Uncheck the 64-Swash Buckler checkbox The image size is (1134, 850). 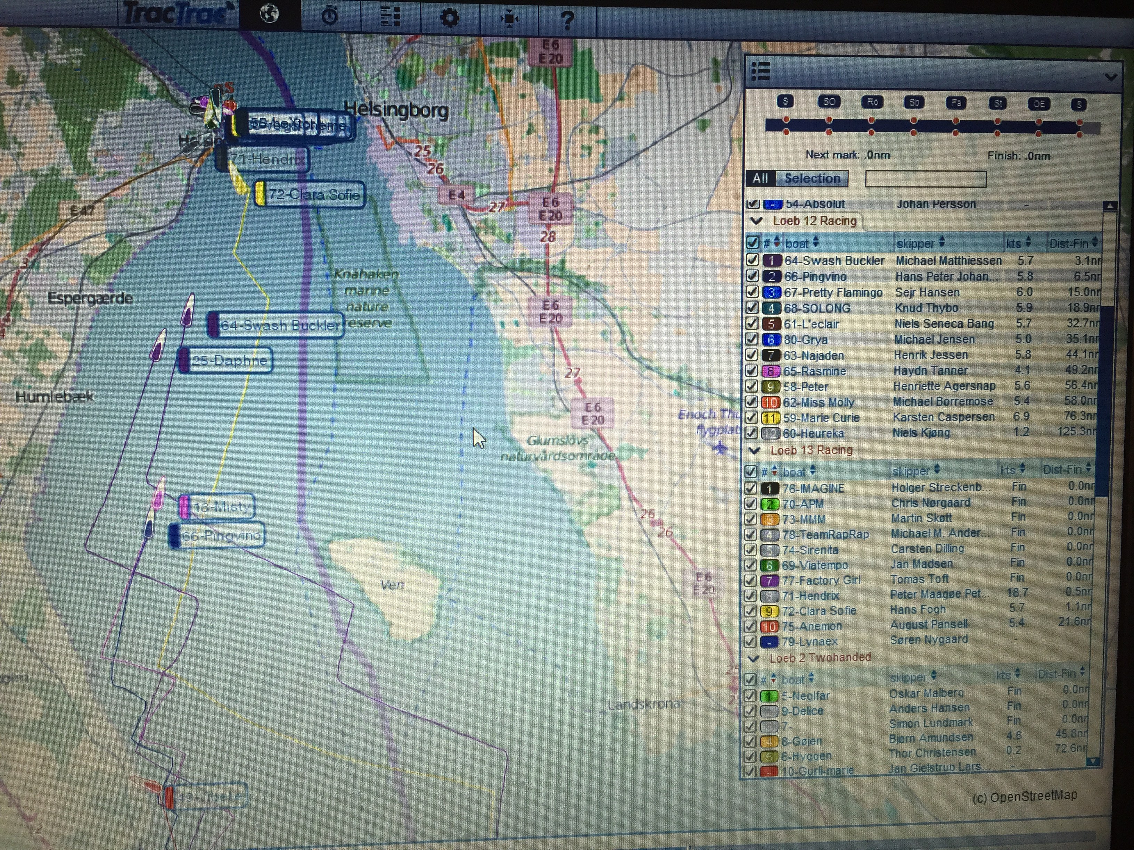pos(752,260)
